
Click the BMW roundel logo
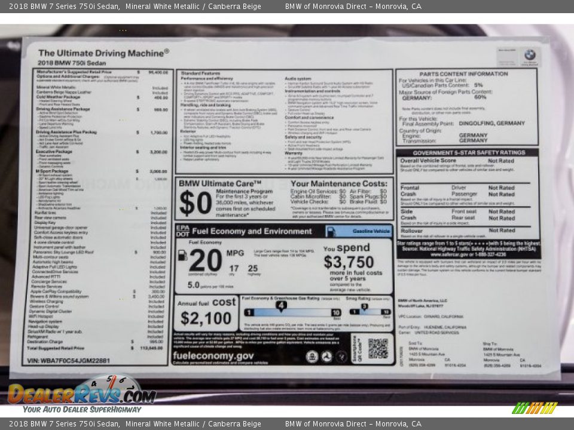(x=531, y=54)
